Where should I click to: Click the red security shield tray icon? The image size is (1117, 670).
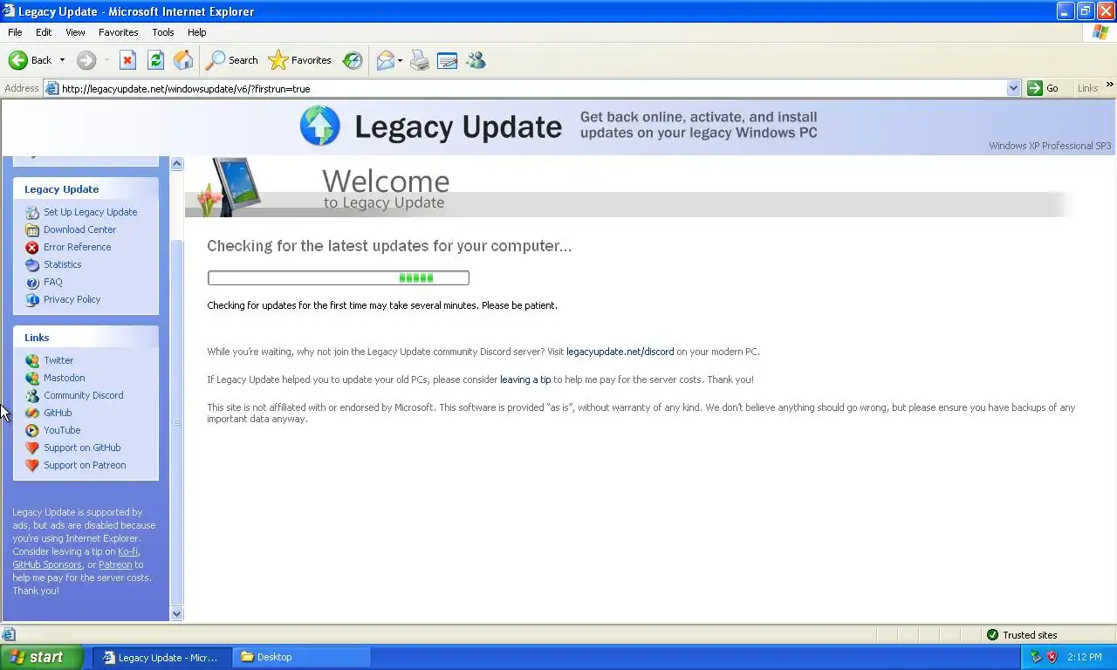(1052, 657)
